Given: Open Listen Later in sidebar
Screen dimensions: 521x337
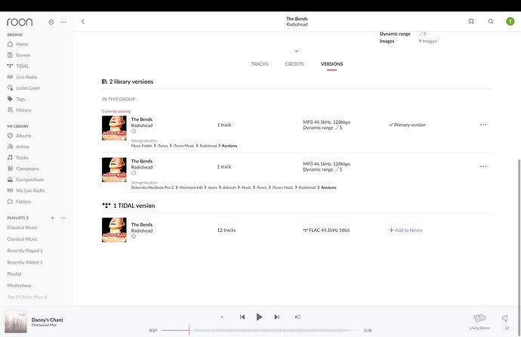Looking at the screenshot, I should (x=23, y=88).
